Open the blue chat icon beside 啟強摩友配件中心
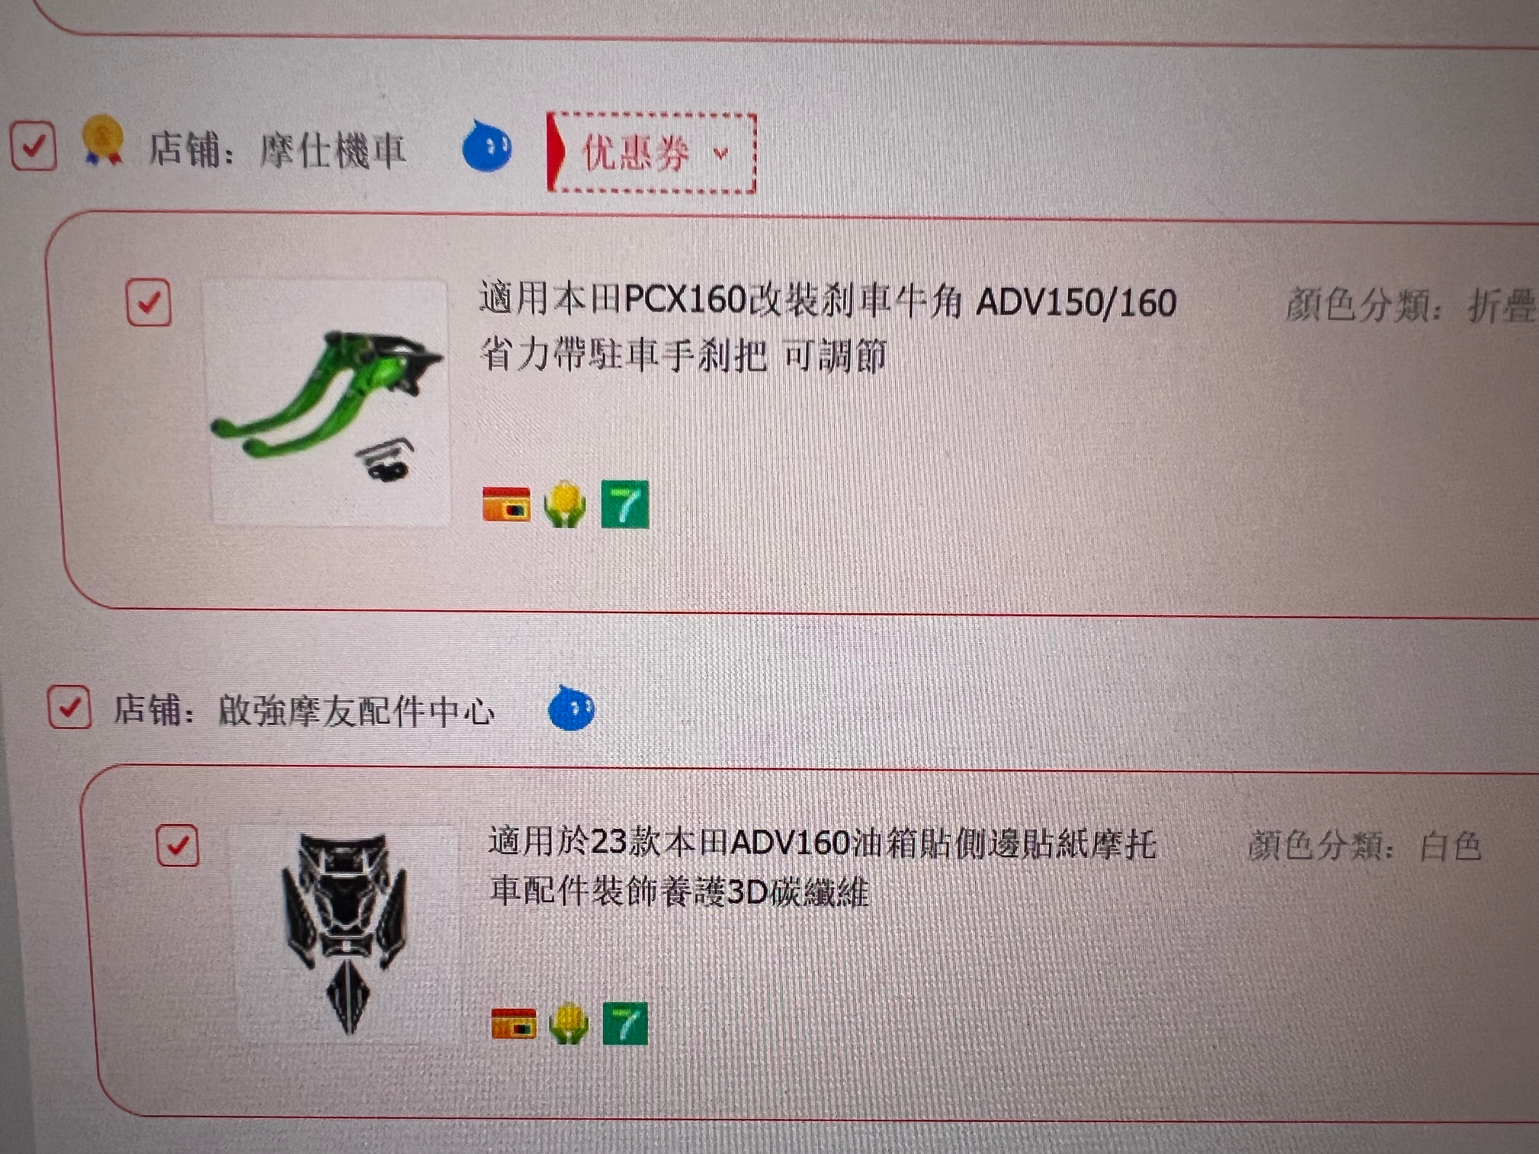Image resolution: width=1539 pixels, height=1154 pixels. click(571, 708)
